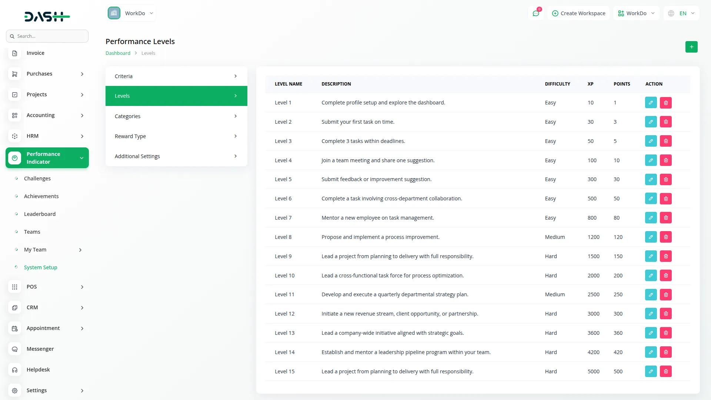Click the Search input field

(x=47, y=36)
